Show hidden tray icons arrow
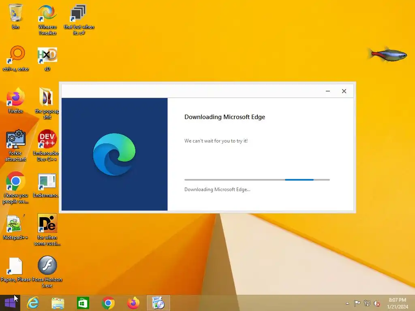Screen dimensions: 415x311 (347, 303)
